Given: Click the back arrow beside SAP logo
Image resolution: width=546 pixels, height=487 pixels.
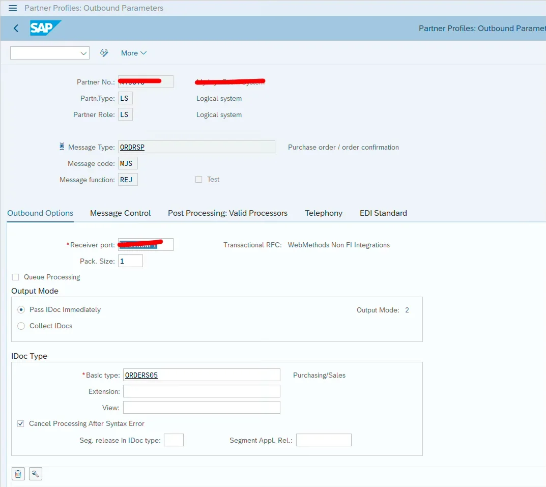Looking at the screenshot, I should point(16,28).
